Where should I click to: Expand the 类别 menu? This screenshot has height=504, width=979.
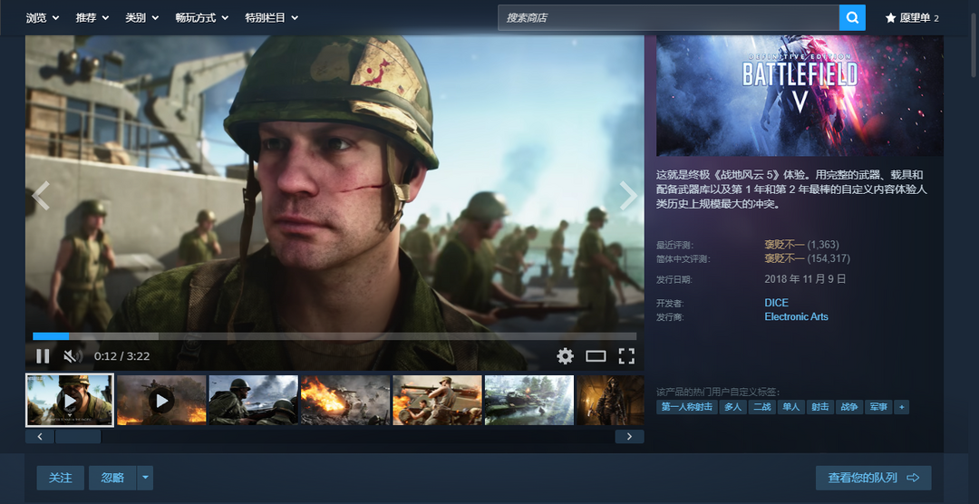point(141,18)
